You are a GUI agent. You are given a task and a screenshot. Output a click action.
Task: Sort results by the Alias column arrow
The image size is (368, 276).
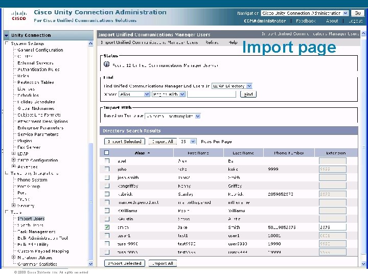pos(149,153)
